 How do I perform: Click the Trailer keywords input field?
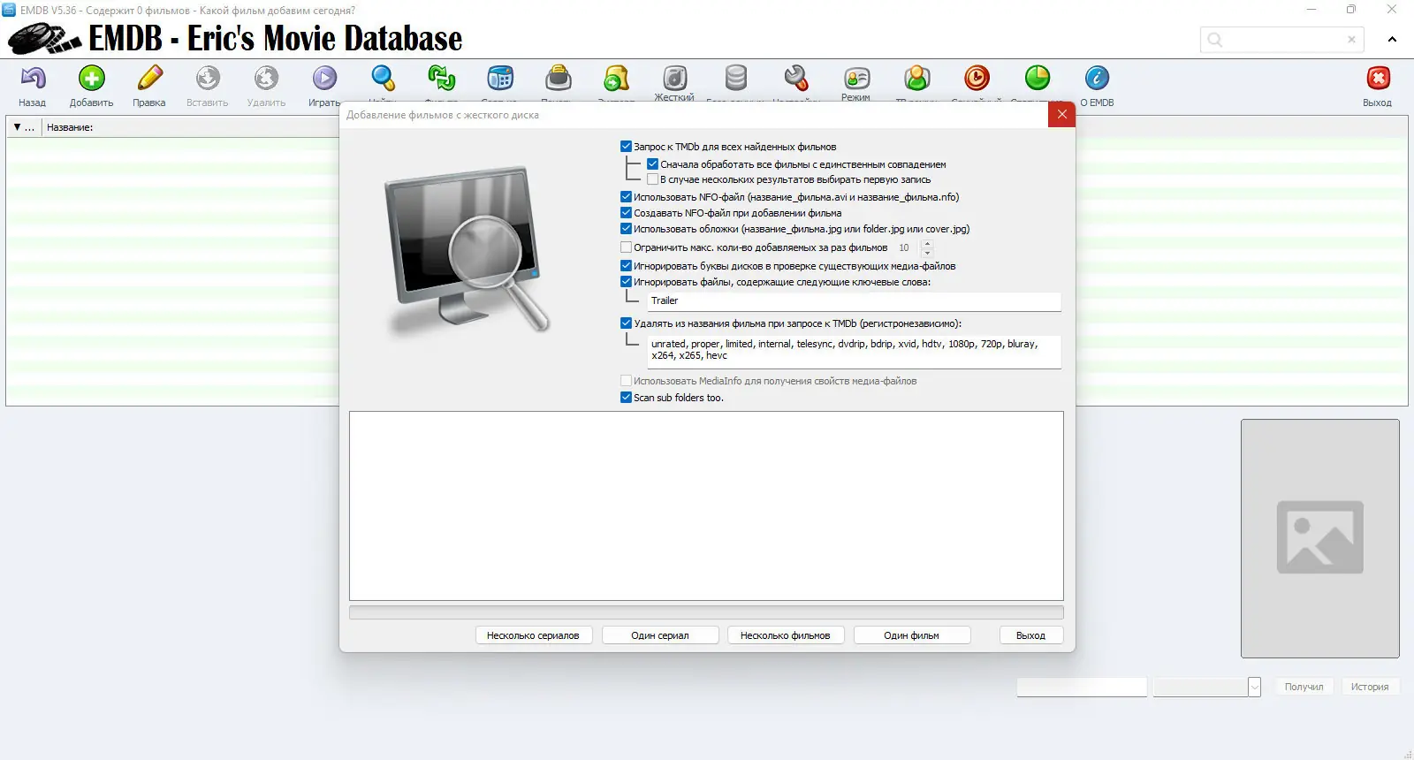click(x=854, y=301)
